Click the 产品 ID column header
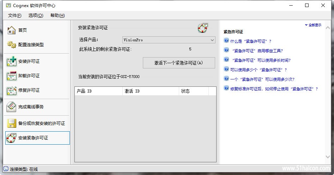 pos(99,91)
